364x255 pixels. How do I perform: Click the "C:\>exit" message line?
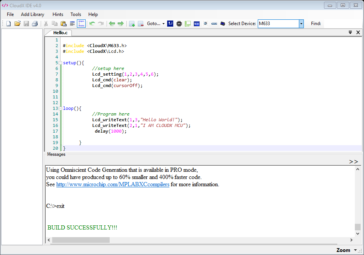(55, 206)
